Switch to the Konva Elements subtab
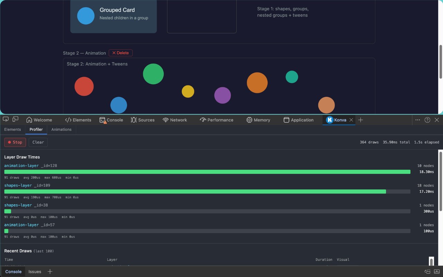Image resolution: width=443 pixels, height=277 pixels. tap(12, 129)
